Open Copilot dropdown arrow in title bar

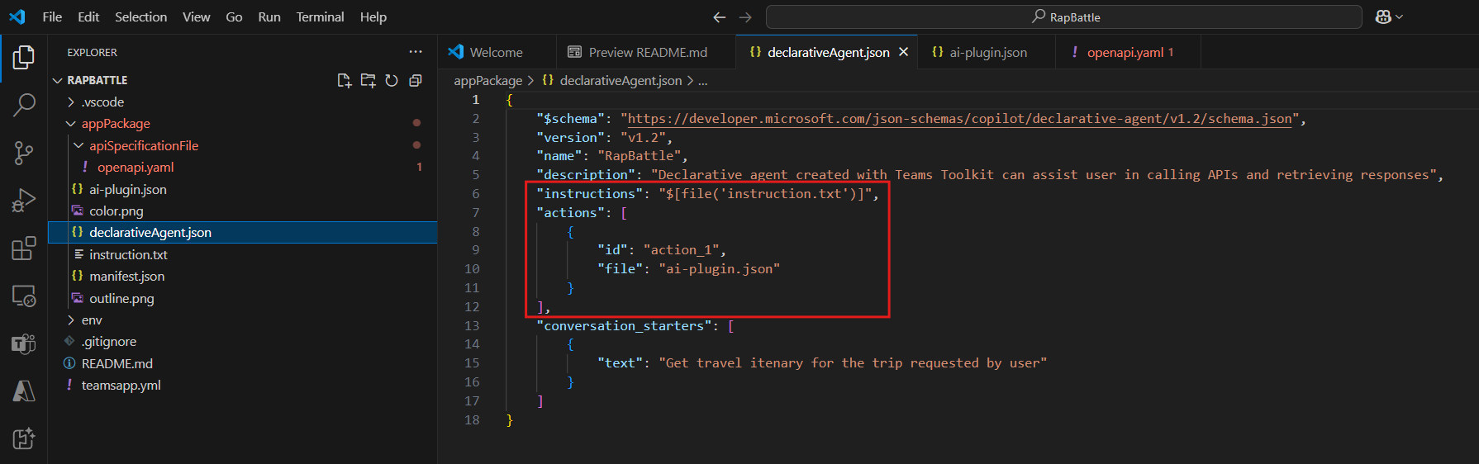(x=1399, y=17)
